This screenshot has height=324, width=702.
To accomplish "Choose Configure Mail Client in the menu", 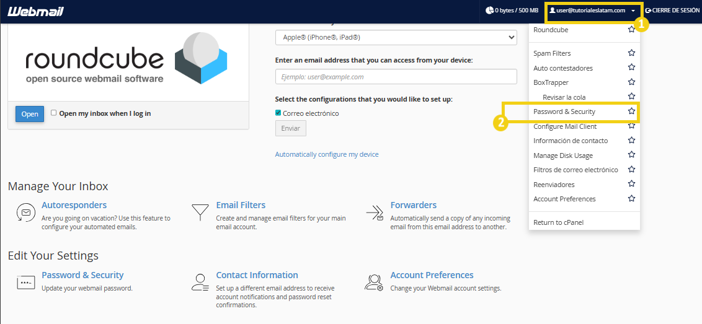I will click(x=565, y=126).
